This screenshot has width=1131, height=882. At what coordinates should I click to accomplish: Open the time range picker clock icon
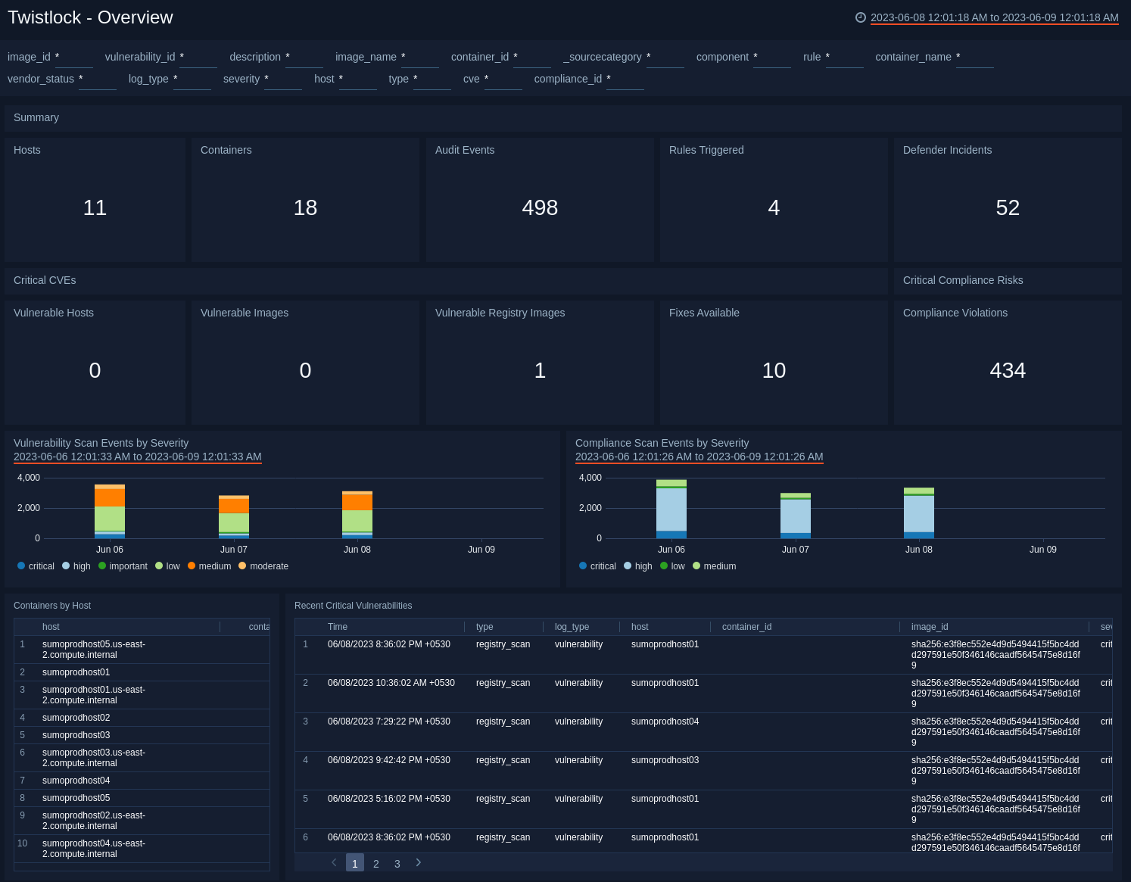[859, 17]
